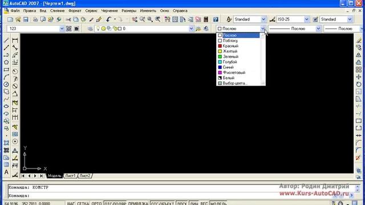The height and width of the screenshot is (205, 365).
Task: Pick Красный red color swatch
Action: 220,46
